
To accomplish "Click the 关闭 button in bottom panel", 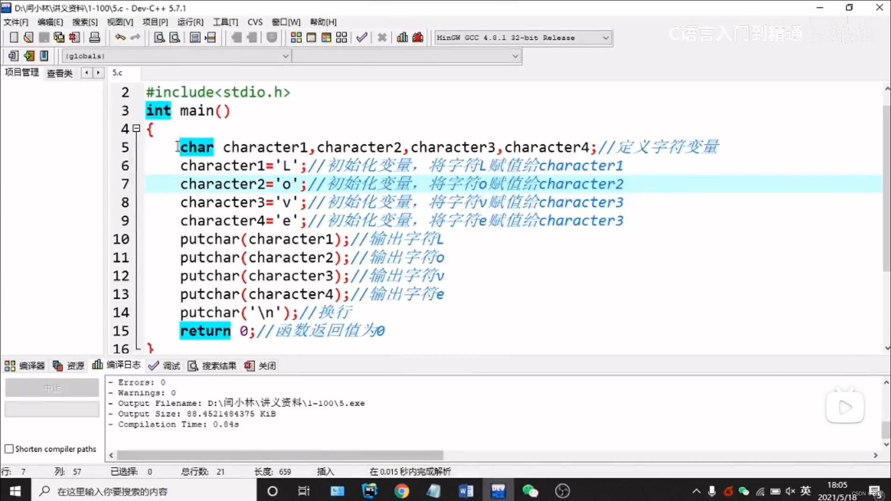I will click(260, 366).
